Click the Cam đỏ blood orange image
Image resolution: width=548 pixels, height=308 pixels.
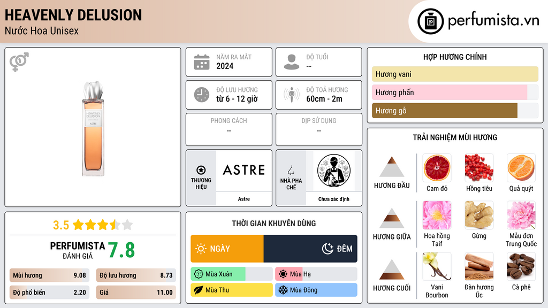coord(437,168)
